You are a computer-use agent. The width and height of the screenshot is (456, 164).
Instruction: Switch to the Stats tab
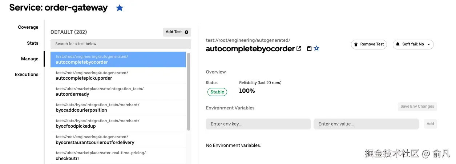click(32, 43)
